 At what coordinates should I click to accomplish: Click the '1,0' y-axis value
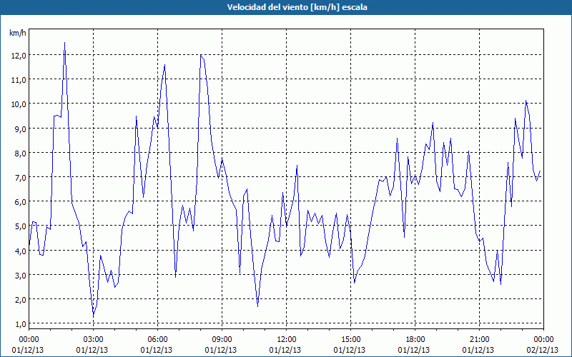(x=20, y=324)
